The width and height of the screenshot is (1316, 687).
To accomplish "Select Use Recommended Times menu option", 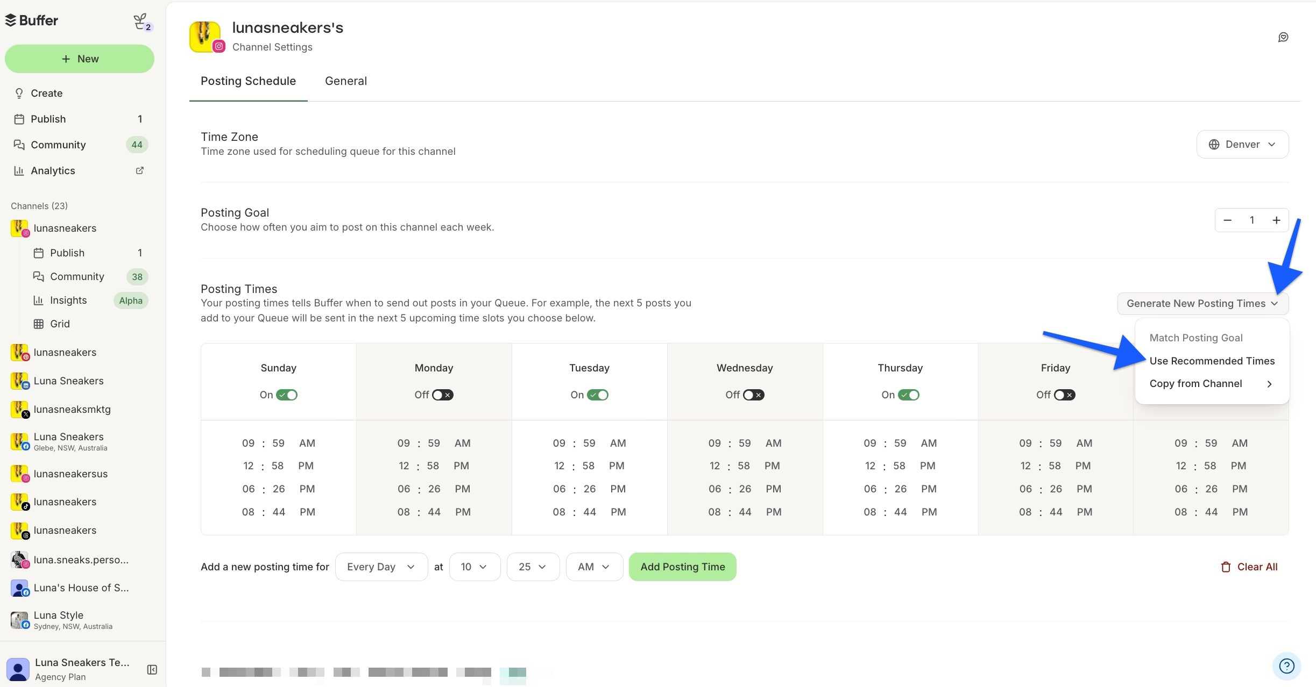I will [x=1212, y=361].
